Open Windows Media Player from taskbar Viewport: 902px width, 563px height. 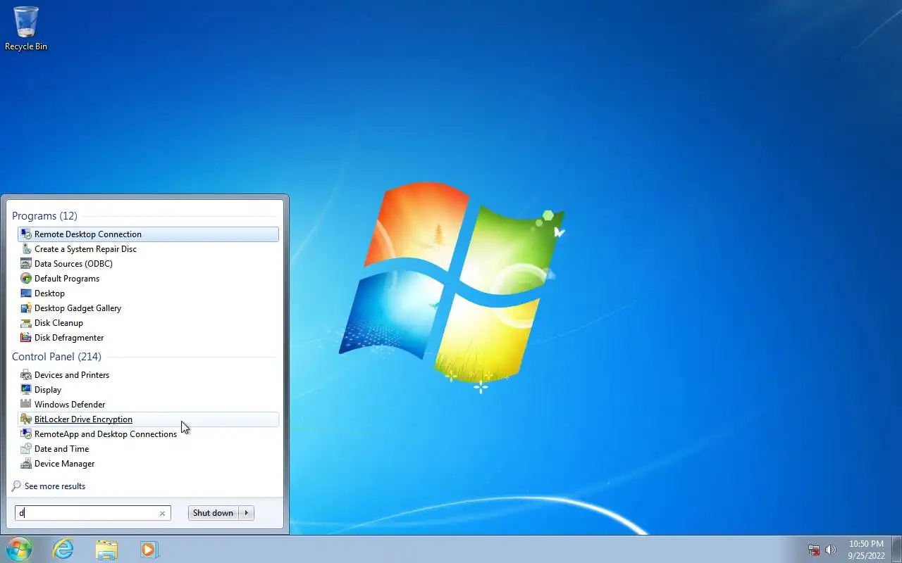[x=149, y=549]
